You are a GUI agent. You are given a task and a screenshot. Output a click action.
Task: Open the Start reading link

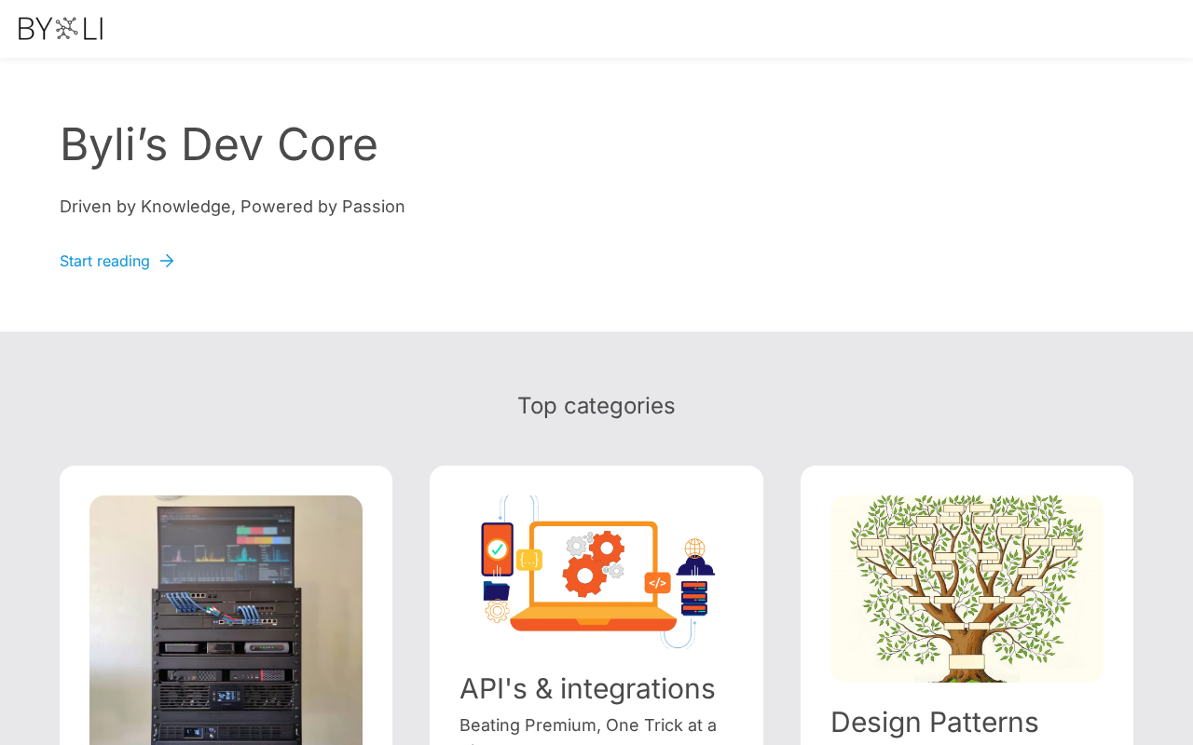click(104, 261)
